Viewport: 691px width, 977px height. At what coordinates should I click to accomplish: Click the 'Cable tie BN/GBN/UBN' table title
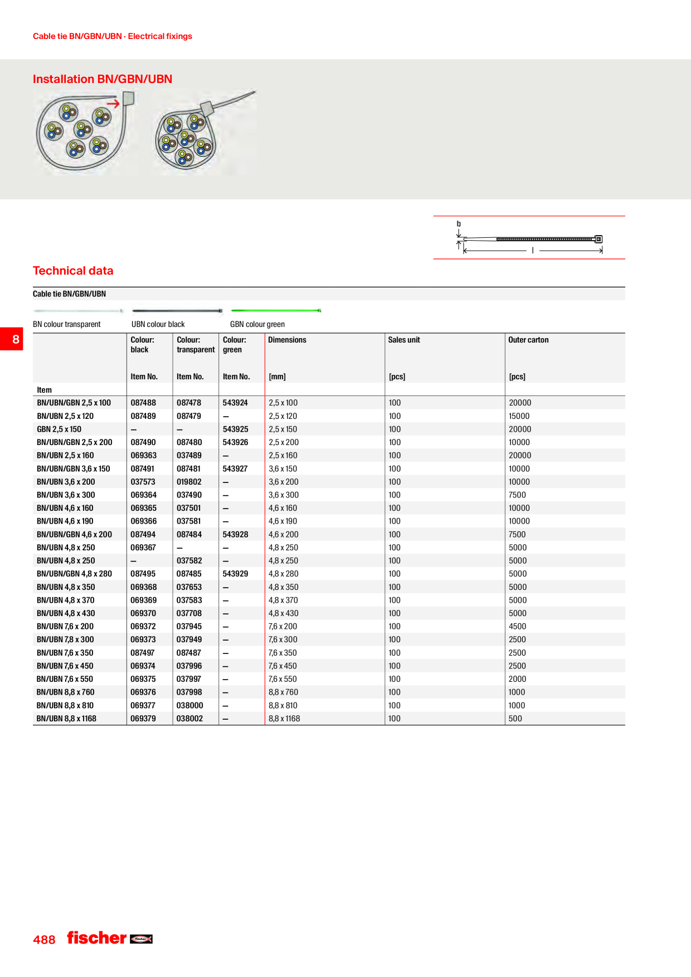69,294
